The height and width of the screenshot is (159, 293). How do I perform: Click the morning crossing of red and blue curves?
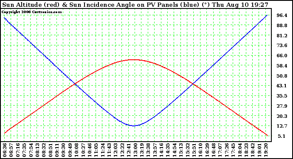pos(75,84)
